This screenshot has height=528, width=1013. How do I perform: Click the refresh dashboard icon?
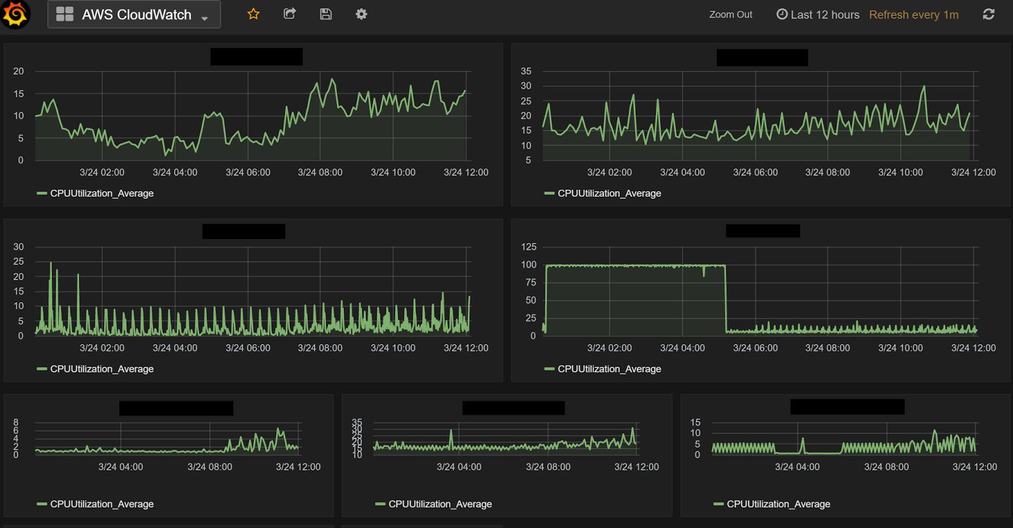pos(988,14)
